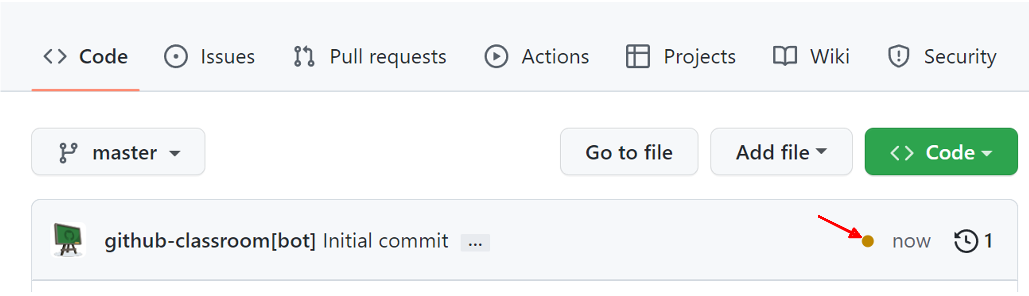
Task: Open the Actions tab
Action: click(555, 57)
